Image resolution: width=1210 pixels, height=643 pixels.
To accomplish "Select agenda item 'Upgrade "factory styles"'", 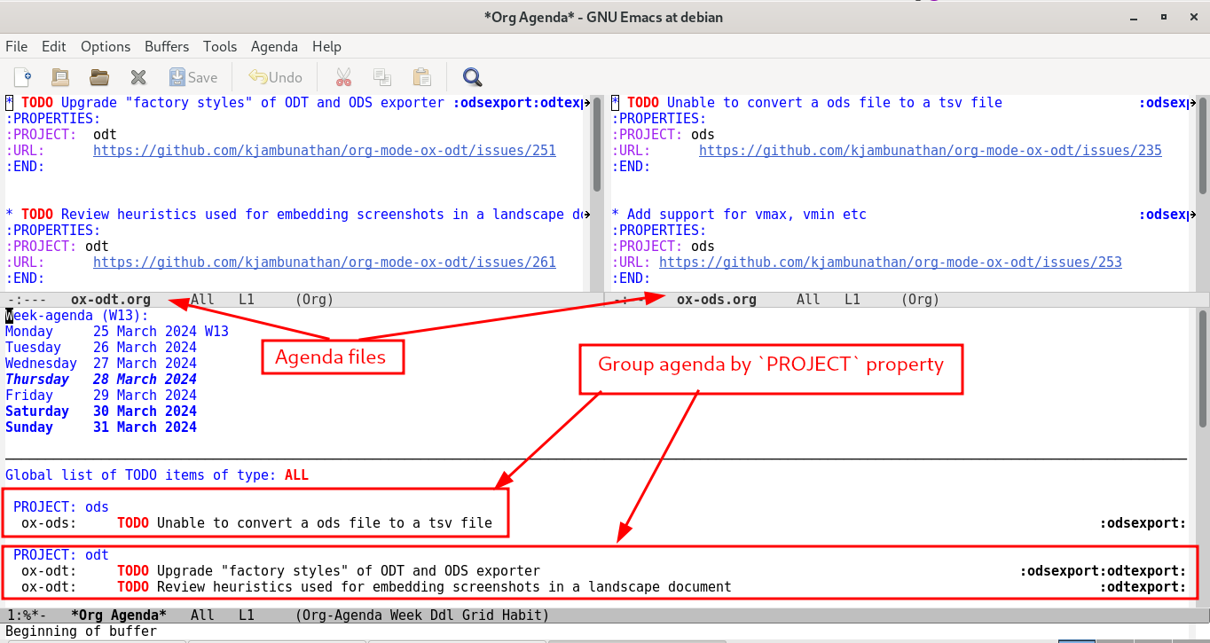I will pos(349,571).
